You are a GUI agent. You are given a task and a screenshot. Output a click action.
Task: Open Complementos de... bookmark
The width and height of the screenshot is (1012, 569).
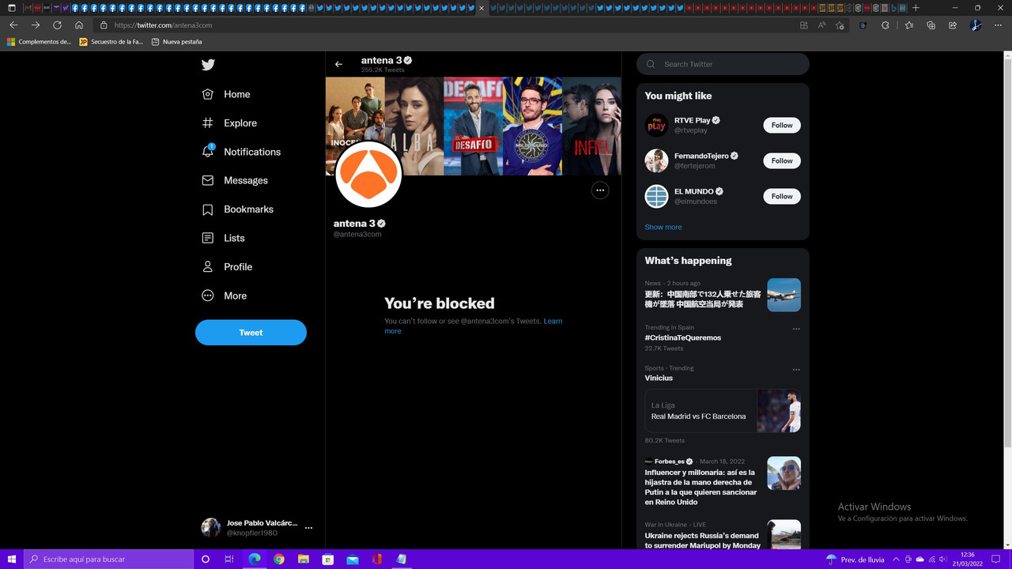click(39, 42)
